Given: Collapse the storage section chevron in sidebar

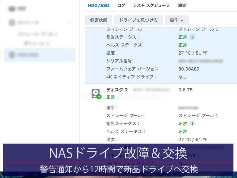Looking at the screenshot, I should click(69, 22).
